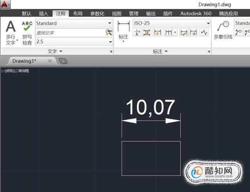Click the jogged line dimension icon

[204, 33]
